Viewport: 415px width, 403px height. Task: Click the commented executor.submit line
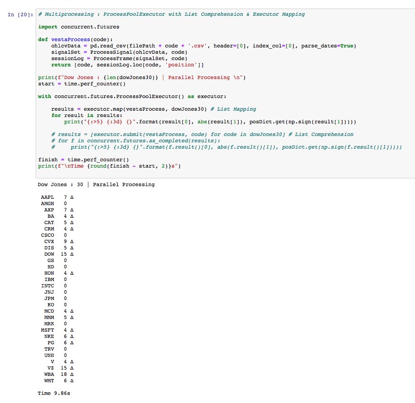(202, 135)
